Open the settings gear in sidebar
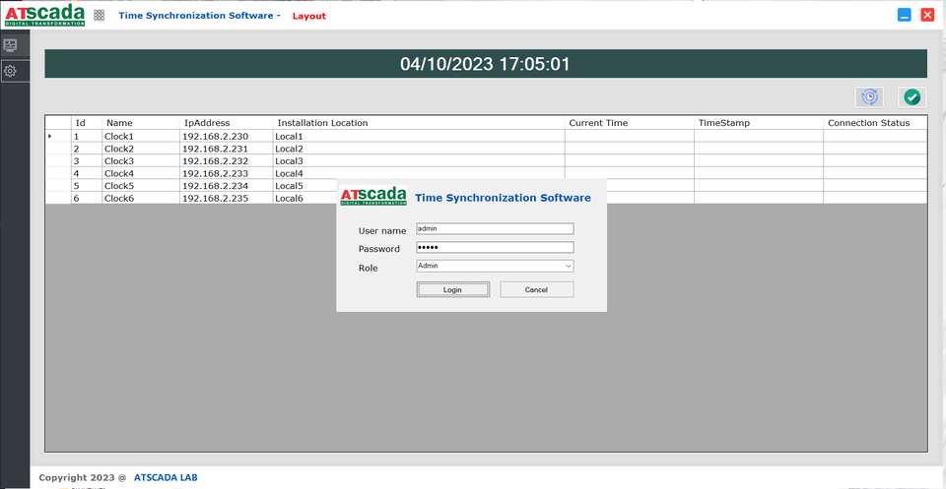Viewport: 946px width, 489px height. click(10, 71)
